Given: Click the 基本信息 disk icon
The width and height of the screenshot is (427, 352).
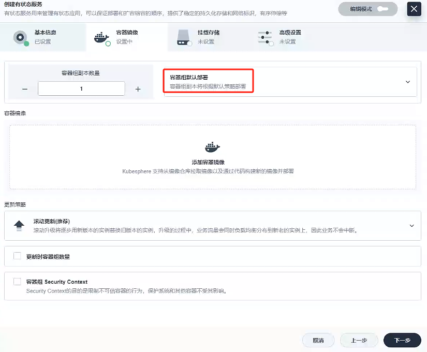Looking at the screenshot, I should (x=21, y=37).
